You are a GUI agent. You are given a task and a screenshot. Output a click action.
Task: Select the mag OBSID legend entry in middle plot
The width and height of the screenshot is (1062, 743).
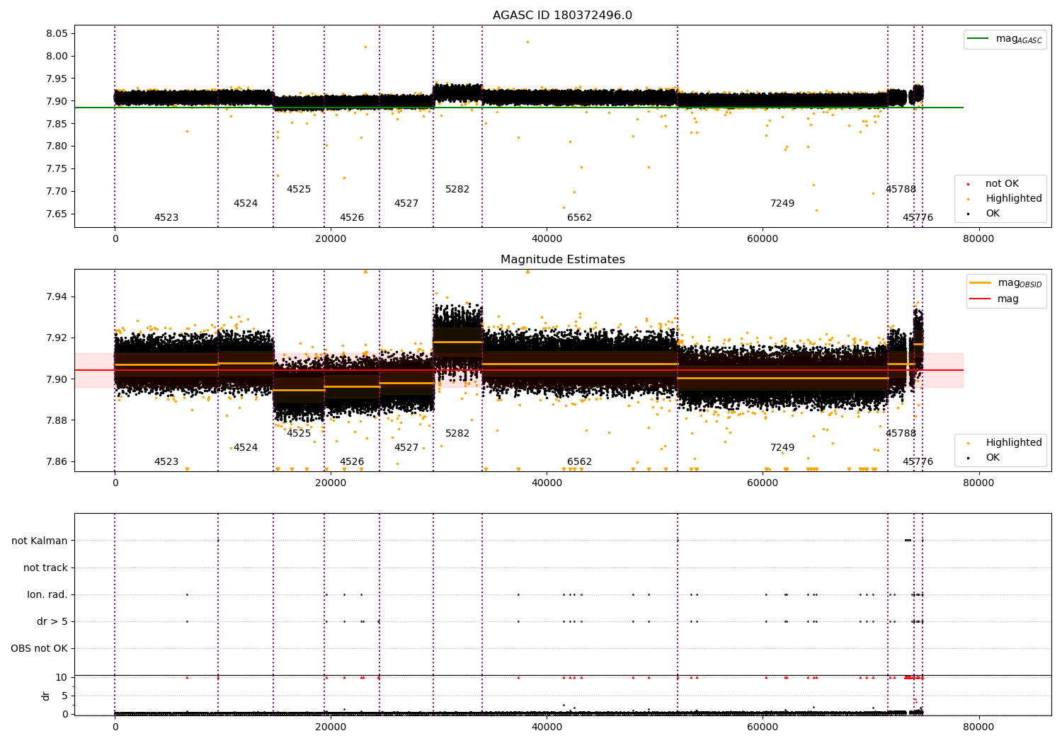pos(1005,283)
